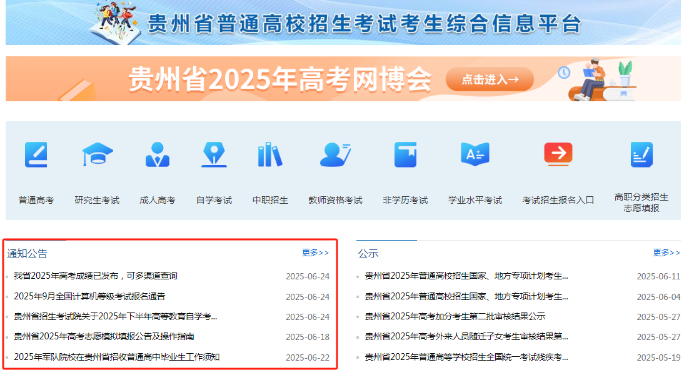This screenshot has height=385, width=689.
Task: Open the 高职分类招生志愿填报 label
Action: [x=641, y=202]
